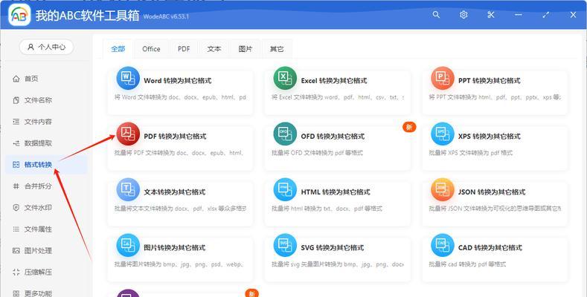Switch to the 文本 tab
587x297 pixels.
click(214, 49)
